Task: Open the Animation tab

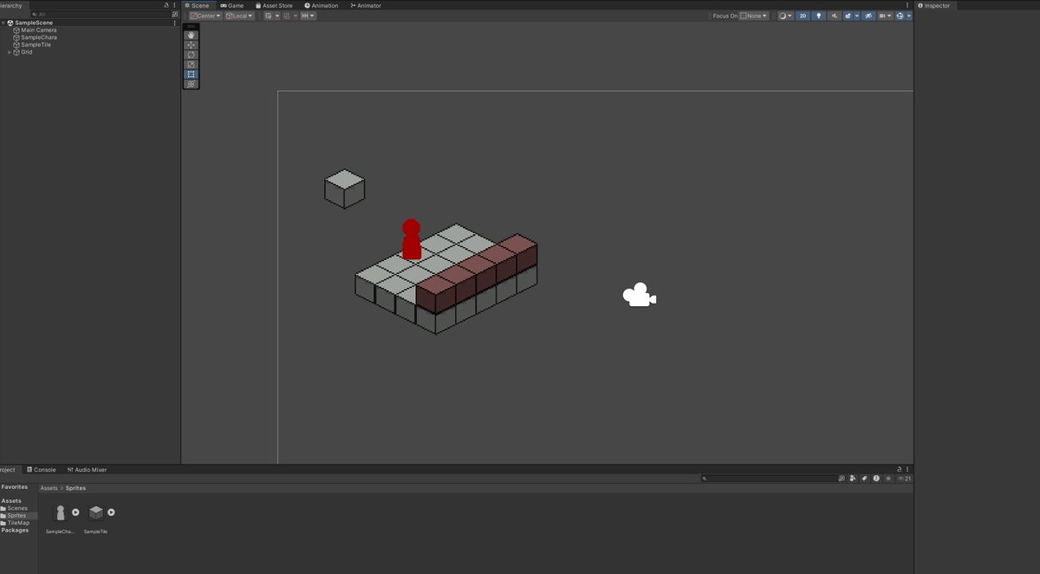Action: point(321,5)
